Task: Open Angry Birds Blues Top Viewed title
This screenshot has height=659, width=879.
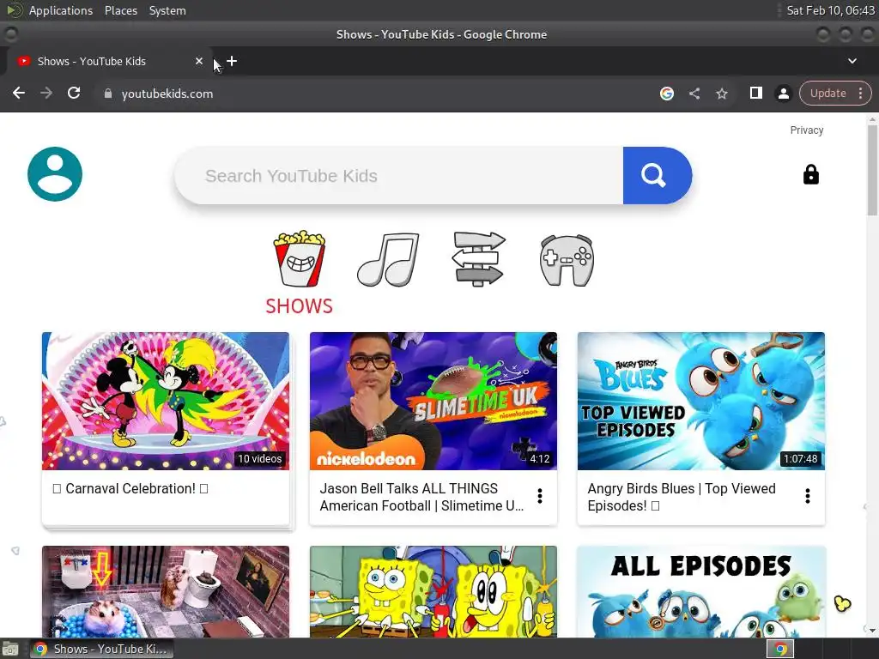Action: click(x=682, y=497)
